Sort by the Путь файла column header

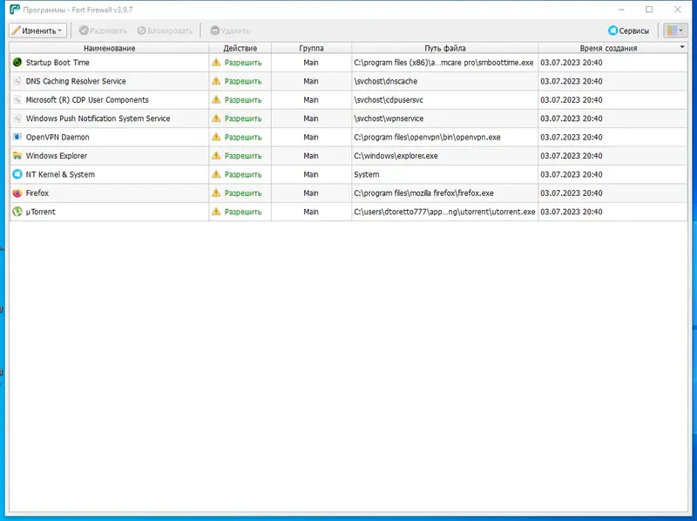445,48
